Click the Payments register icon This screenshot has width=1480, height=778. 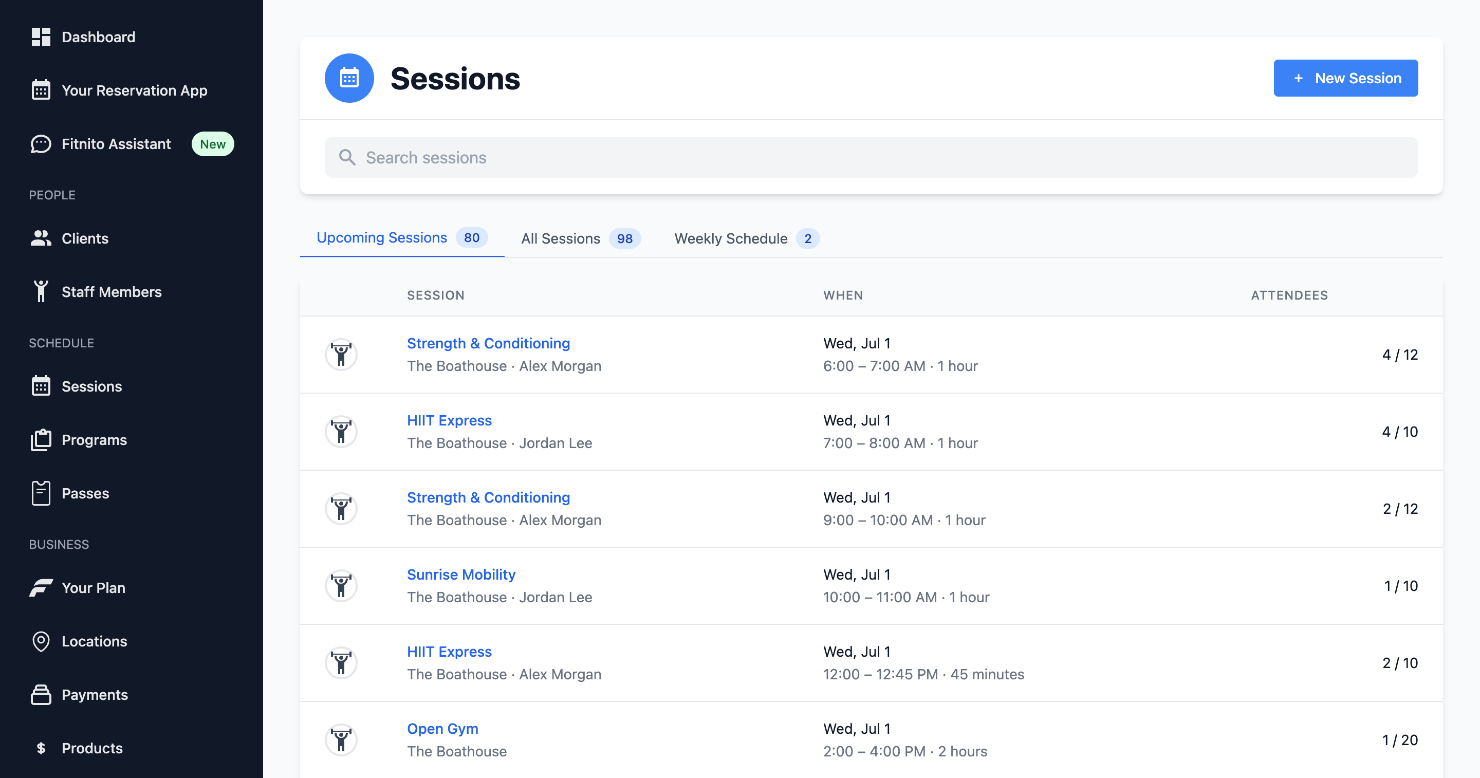[x=41, y=695]
